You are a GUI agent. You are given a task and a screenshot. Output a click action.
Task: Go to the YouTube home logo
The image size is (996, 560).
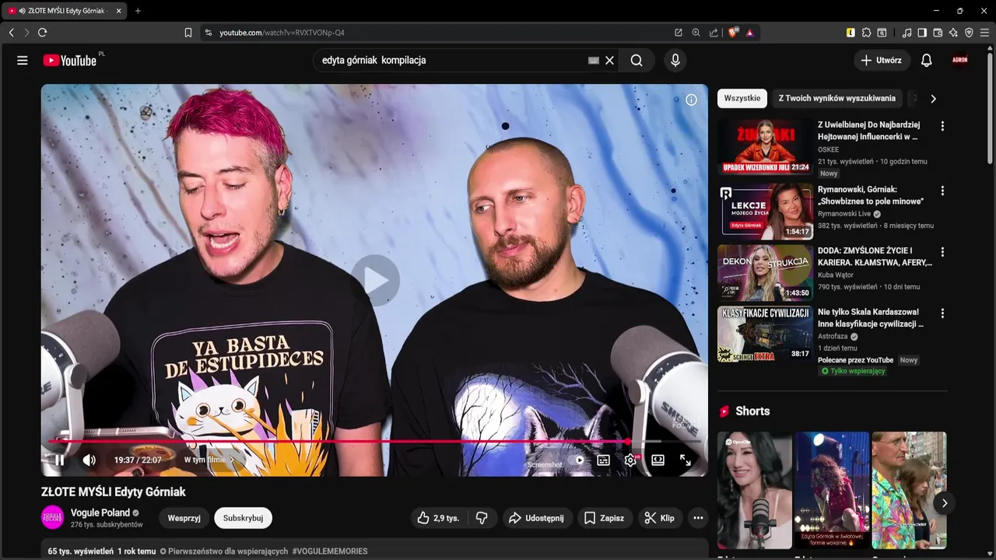(69, 60)
